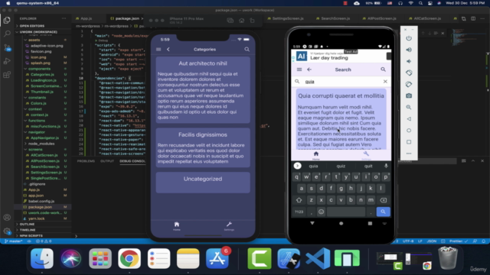Expand the TIMELINE section
490x275 pixels.
pos(28,230)
